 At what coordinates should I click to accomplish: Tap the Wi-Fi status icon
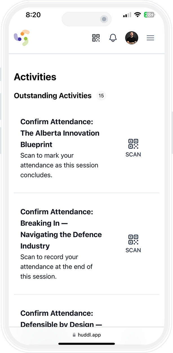[137, 14]
